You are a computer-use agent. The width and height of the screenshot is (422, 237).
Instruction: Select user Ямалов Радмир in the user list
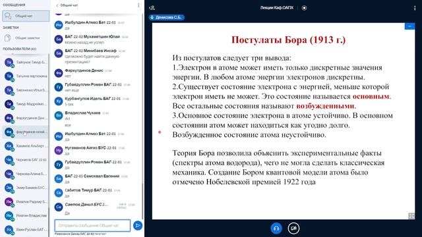tap(26, 201)
